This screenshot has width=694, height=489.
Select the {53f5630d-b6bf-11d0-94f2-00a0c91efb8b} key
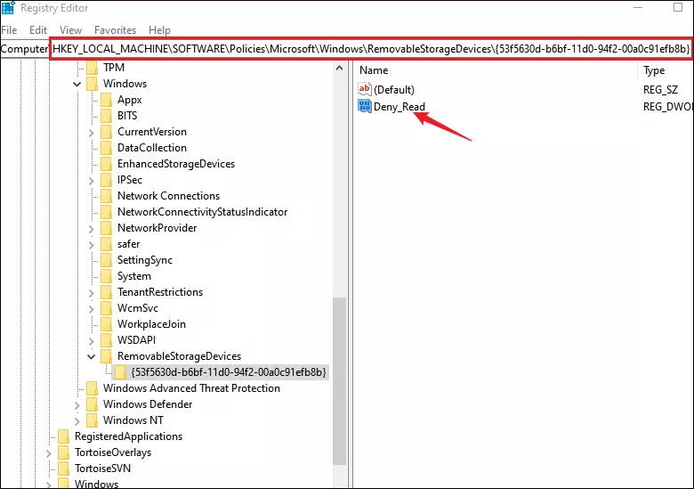point(229,372)
